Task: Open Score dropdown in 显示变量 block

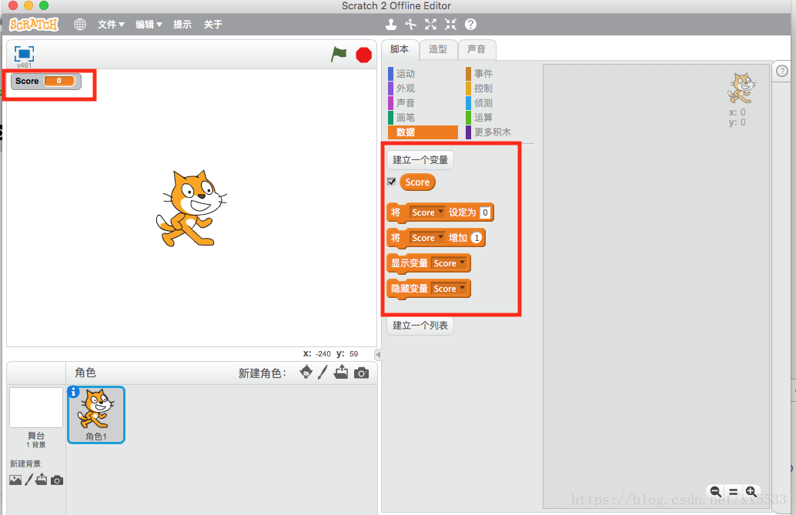Action: 449,263
